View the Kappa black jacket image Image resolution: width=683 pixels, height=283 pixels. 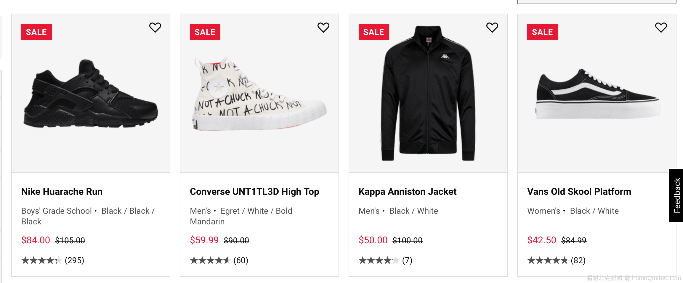point(428,94)
